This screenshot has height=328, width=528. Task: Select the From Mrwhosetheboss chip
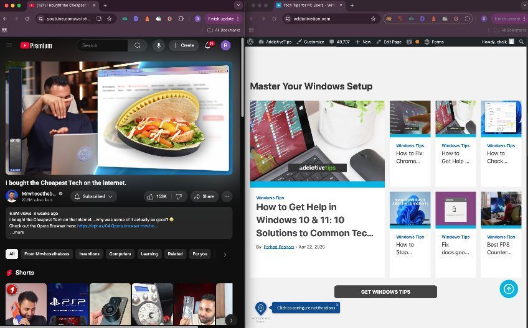(47, 253)
